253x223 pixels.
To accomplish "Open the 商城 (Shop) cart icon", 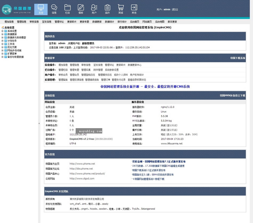I will pyautogui.click(x=121, y=9).
